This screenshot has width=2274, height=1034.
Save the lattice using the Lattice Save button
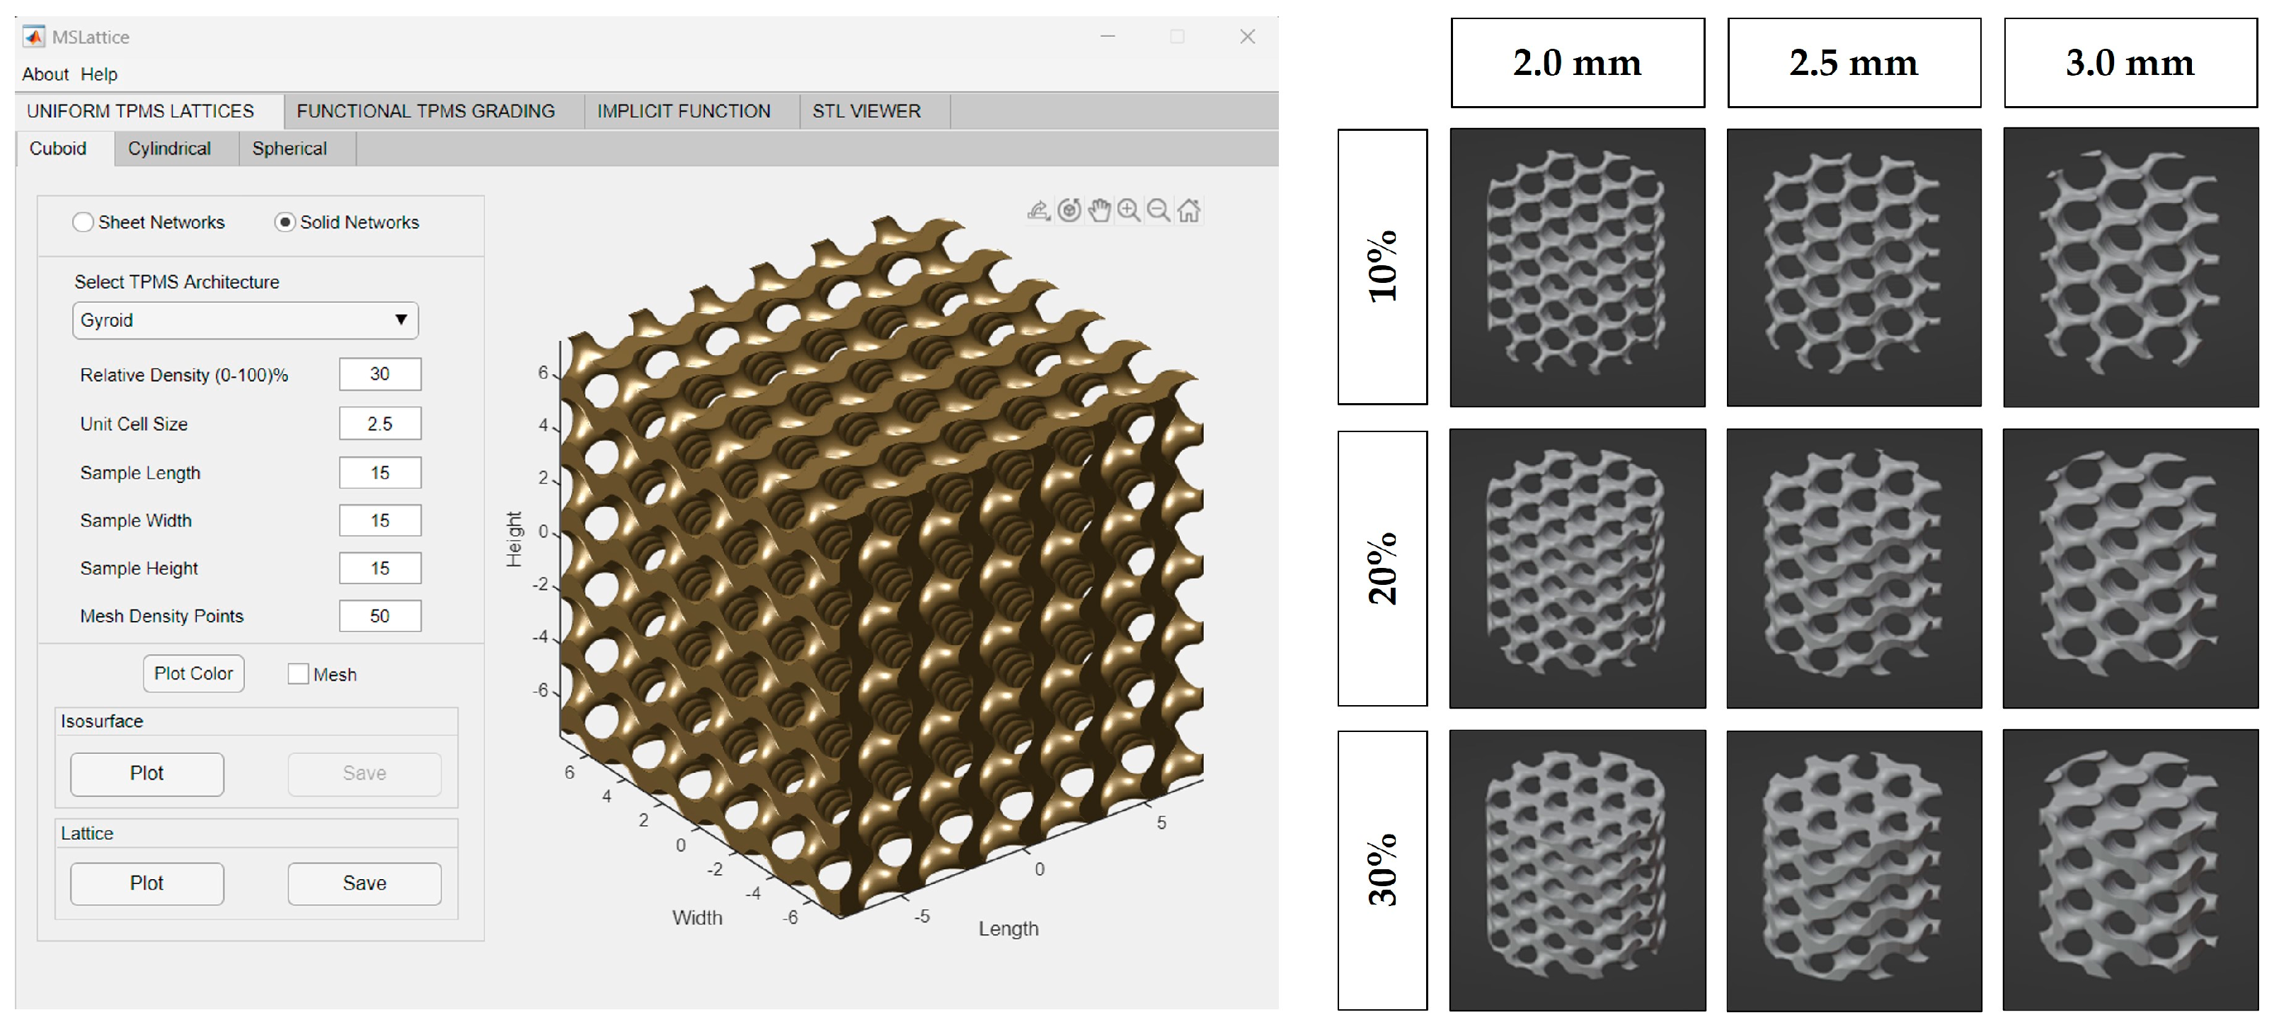point(364,882)
